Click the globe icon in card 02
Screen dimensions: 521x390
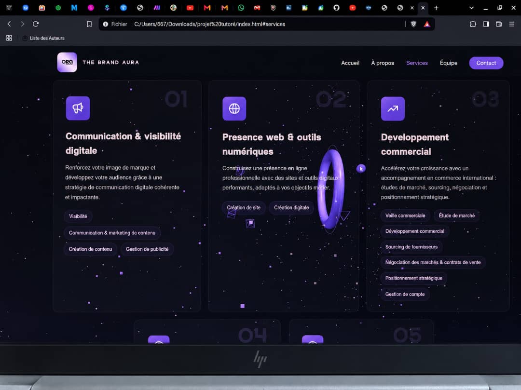point(234,108)
